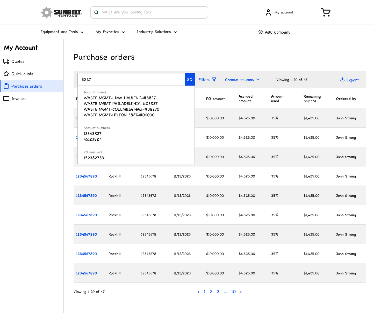Viewport: 373px width, 313px height.
Task: Go to page 3
Action: click(218, 292)
